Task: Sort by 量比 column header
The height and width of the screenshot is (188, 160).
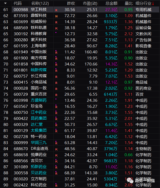Action: coord(128,3)
